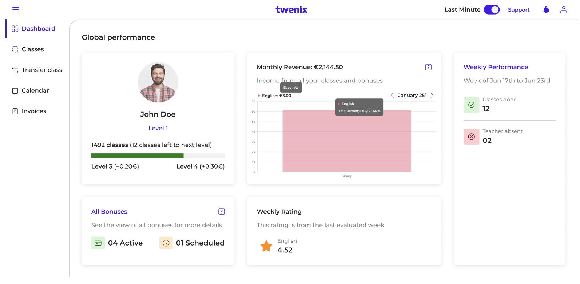This screenshot has width=580, height=284.
Task: Open Transfer class in the sidebar
Action: [37, 70]
